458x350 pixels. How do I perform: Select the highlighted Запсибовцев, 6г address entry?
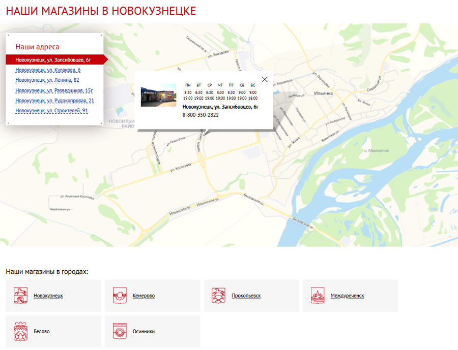(x=52, y=59)
